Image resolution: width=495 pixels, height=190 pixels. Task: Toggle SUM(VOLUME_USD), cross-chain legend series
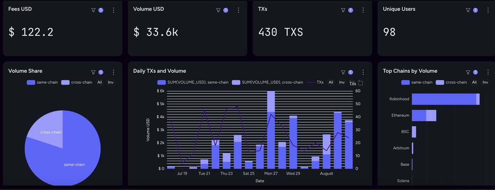pyautogui.click(x=268, y=82)
